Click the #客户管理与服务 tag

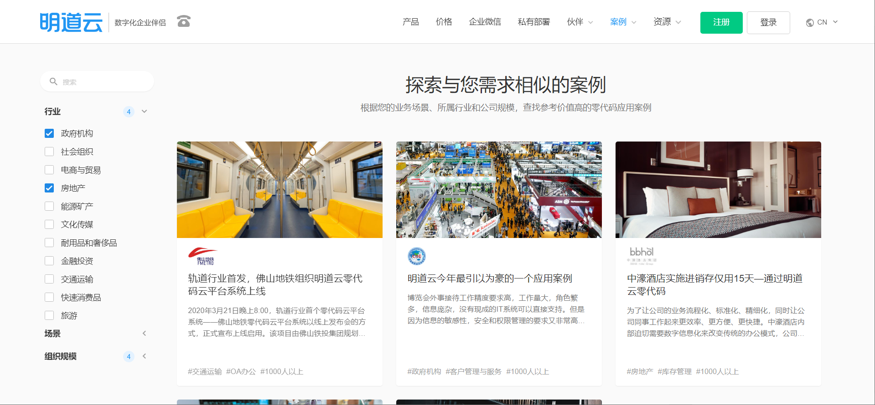[x=473, y=372]
